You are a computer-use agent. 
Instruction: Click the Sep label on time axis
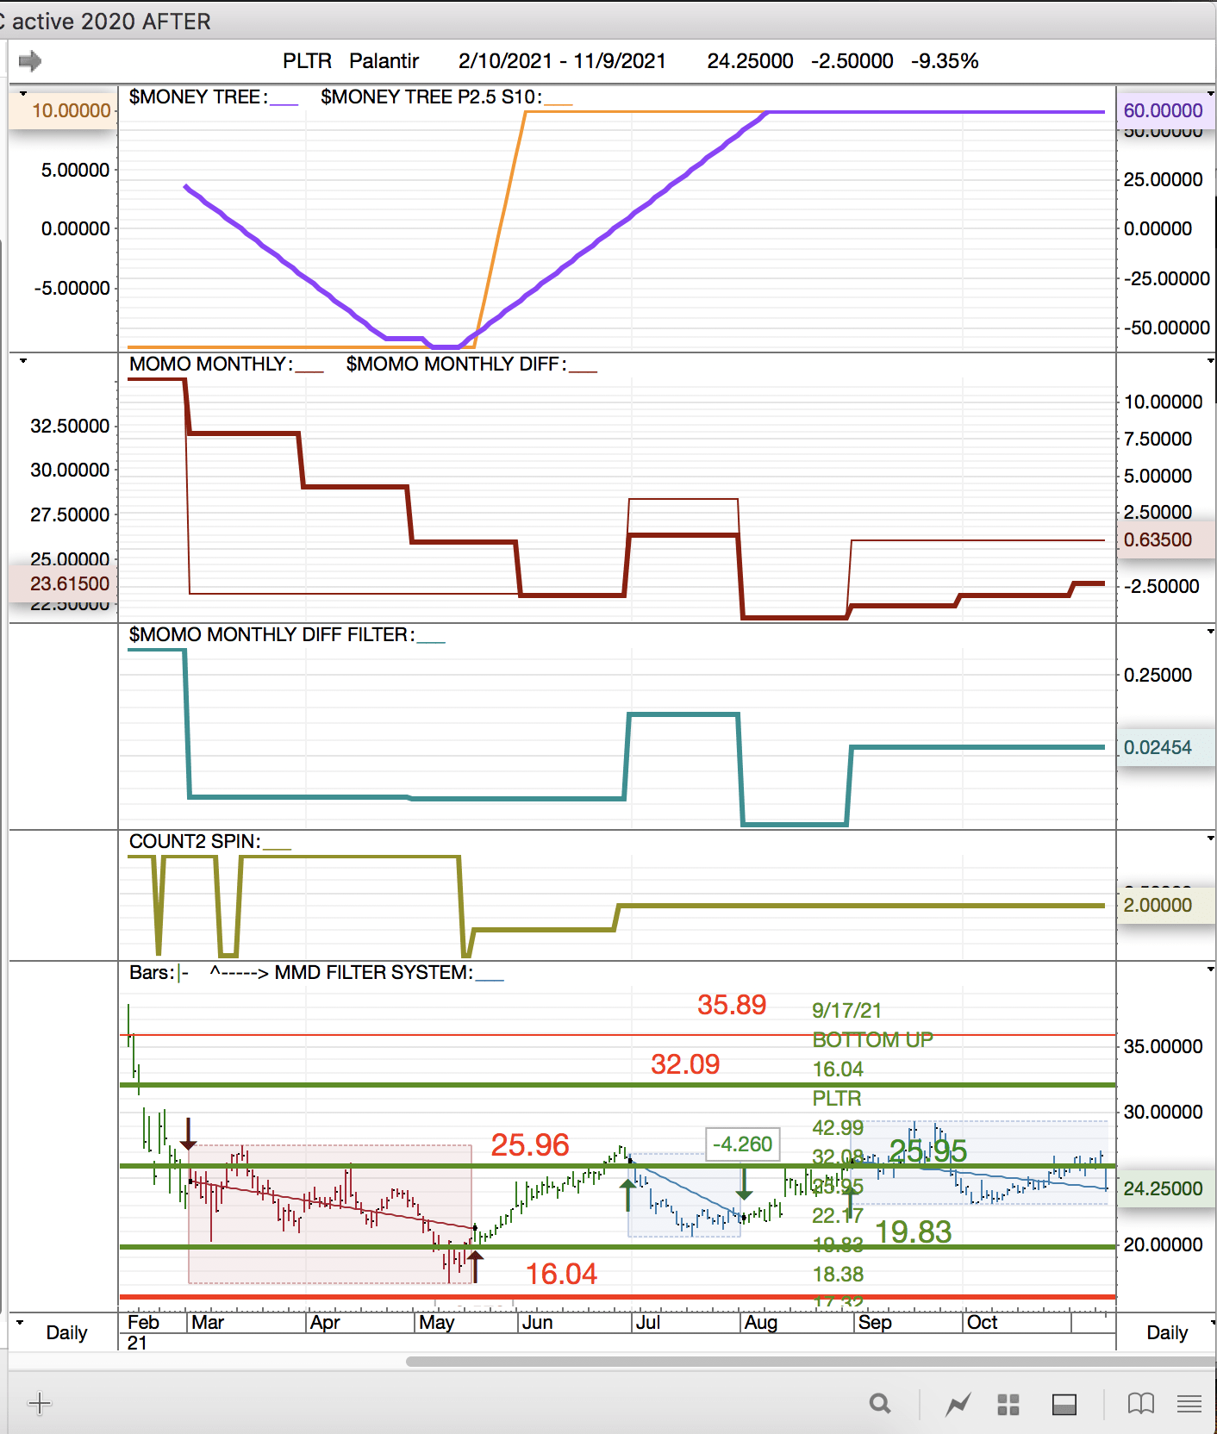875,1323
